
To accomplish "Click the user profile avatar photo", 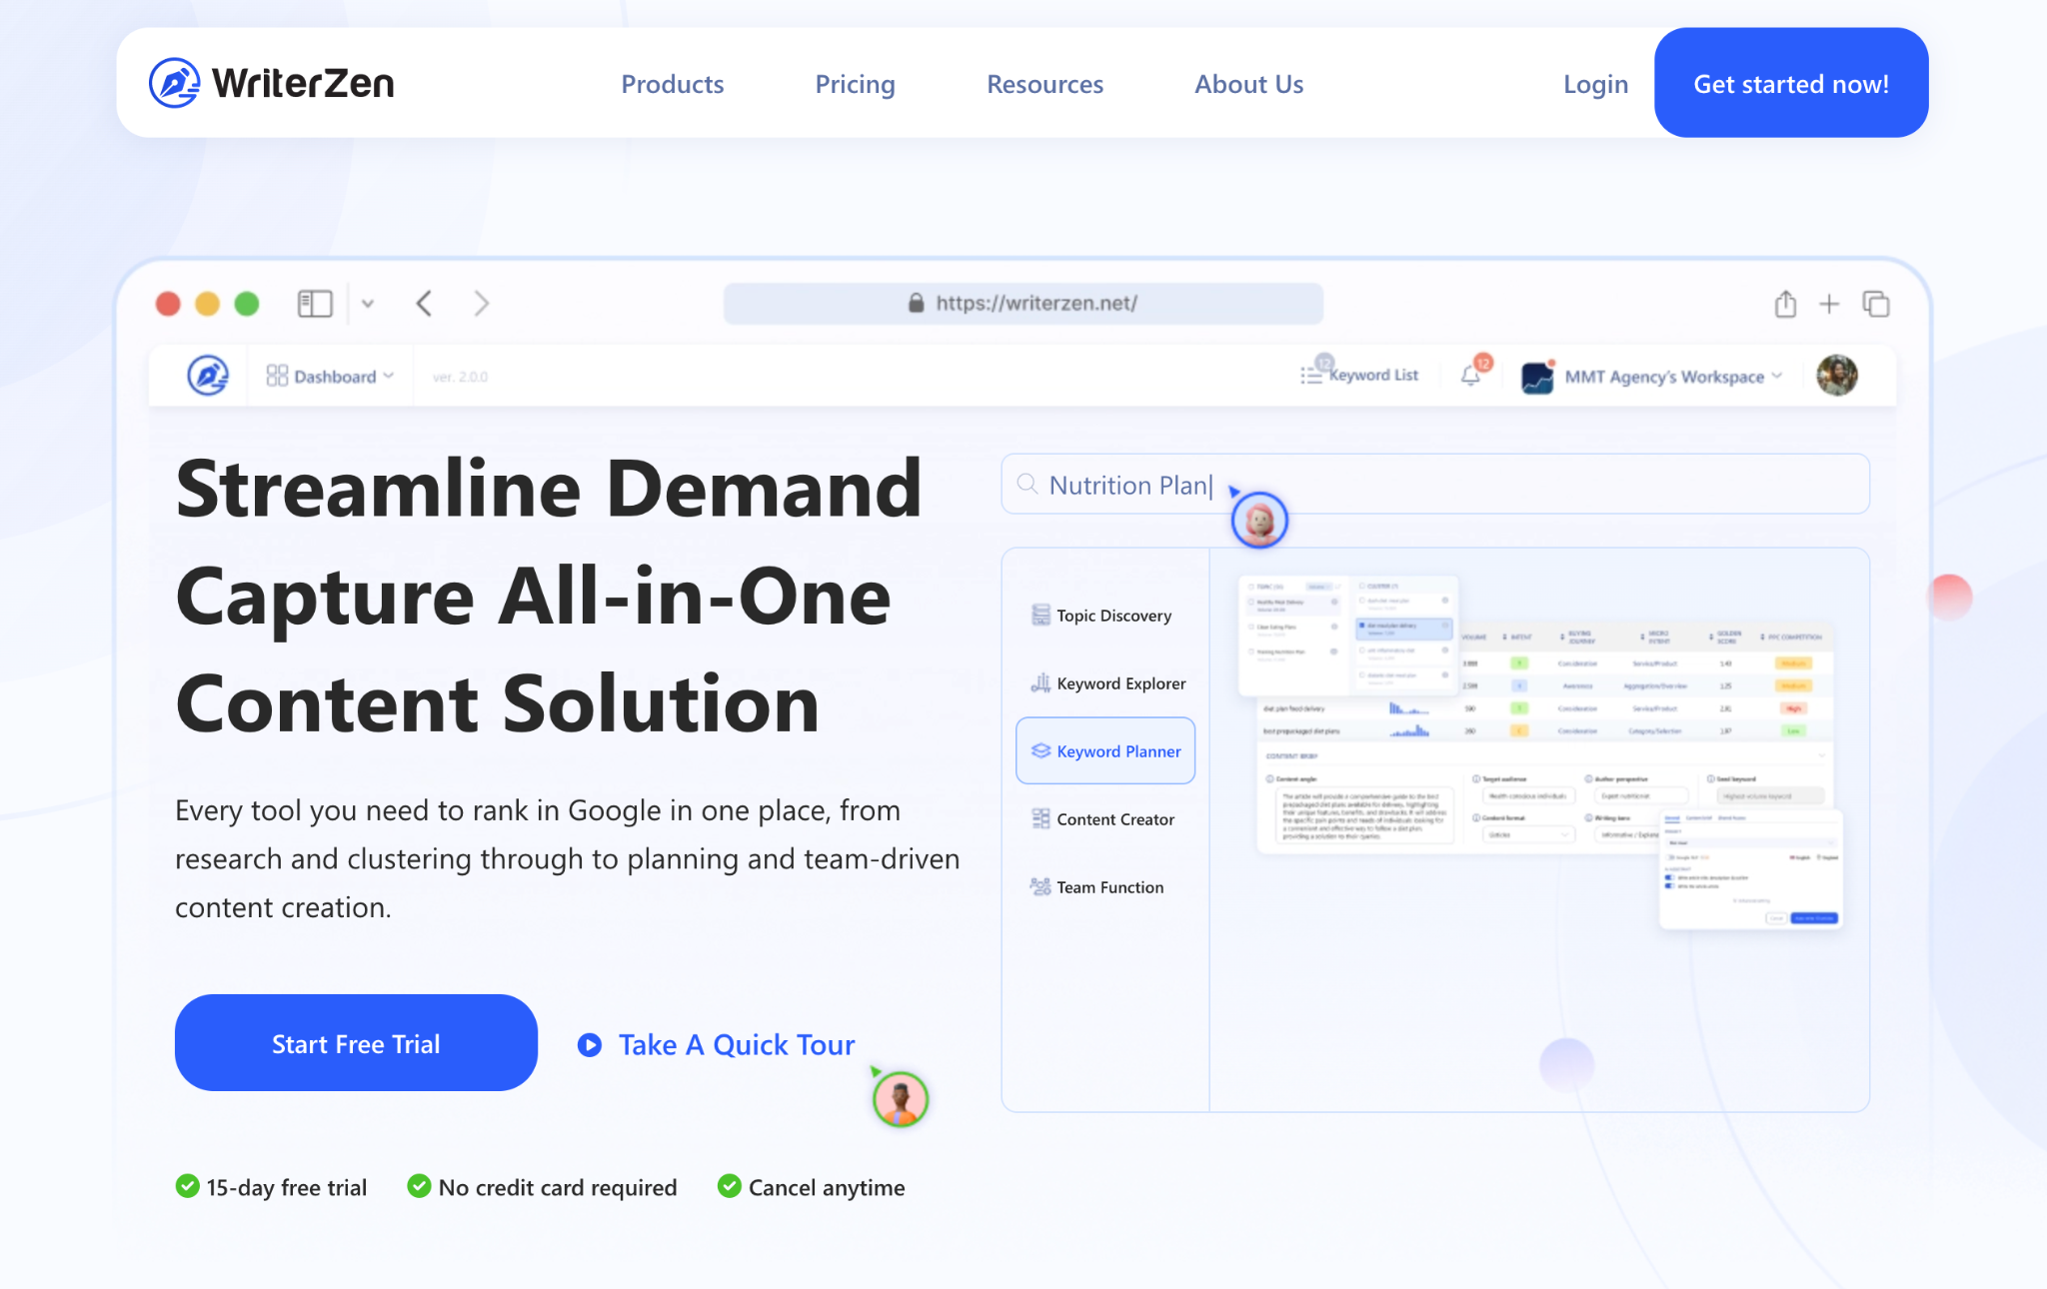I will [1836, 376].
